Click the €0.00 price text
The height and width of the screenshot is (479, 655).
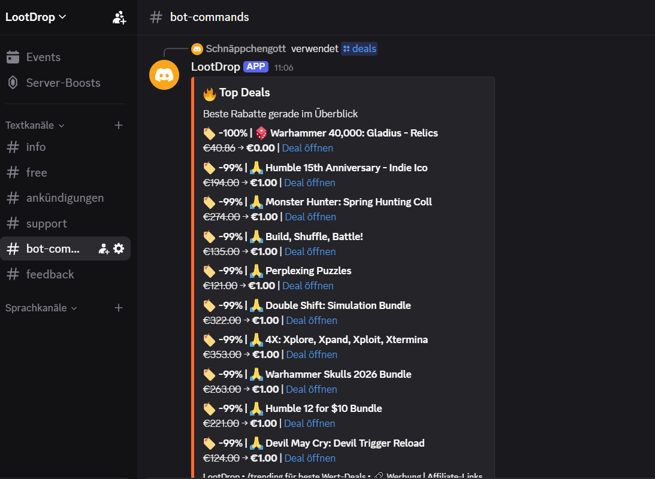(261, 148)
